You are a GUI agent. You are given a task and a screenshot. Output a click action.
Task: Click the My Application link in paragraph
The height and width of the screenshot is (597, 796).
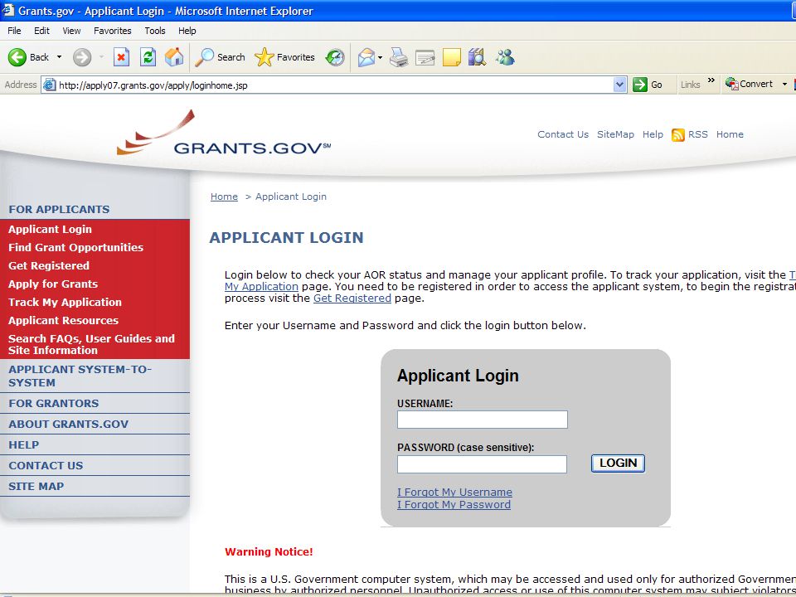(x=261, y=287)
